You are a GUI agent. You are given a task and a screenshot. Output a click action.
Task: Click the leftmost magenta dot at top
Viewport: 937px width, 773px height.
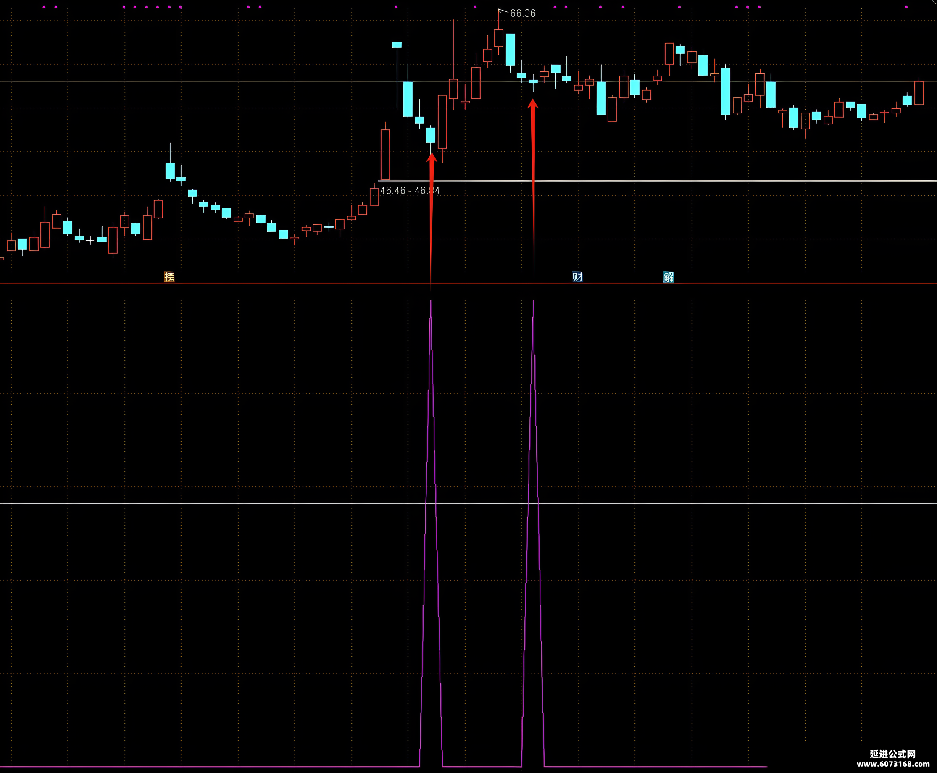[x=44, y=7]
